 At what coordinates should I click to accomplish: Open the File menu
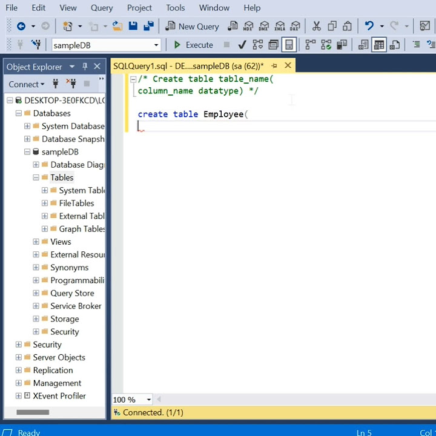pyautogui.click(x=12, y=8)
